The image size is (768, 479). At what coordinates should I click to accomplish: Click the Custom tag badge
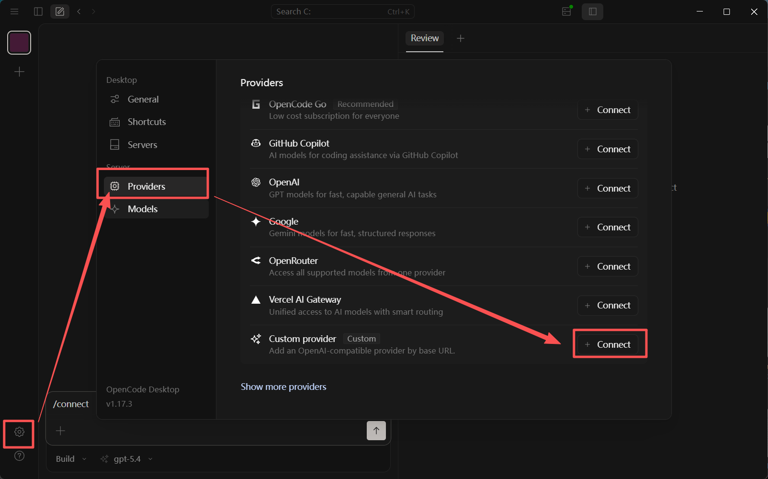[361, 339]
